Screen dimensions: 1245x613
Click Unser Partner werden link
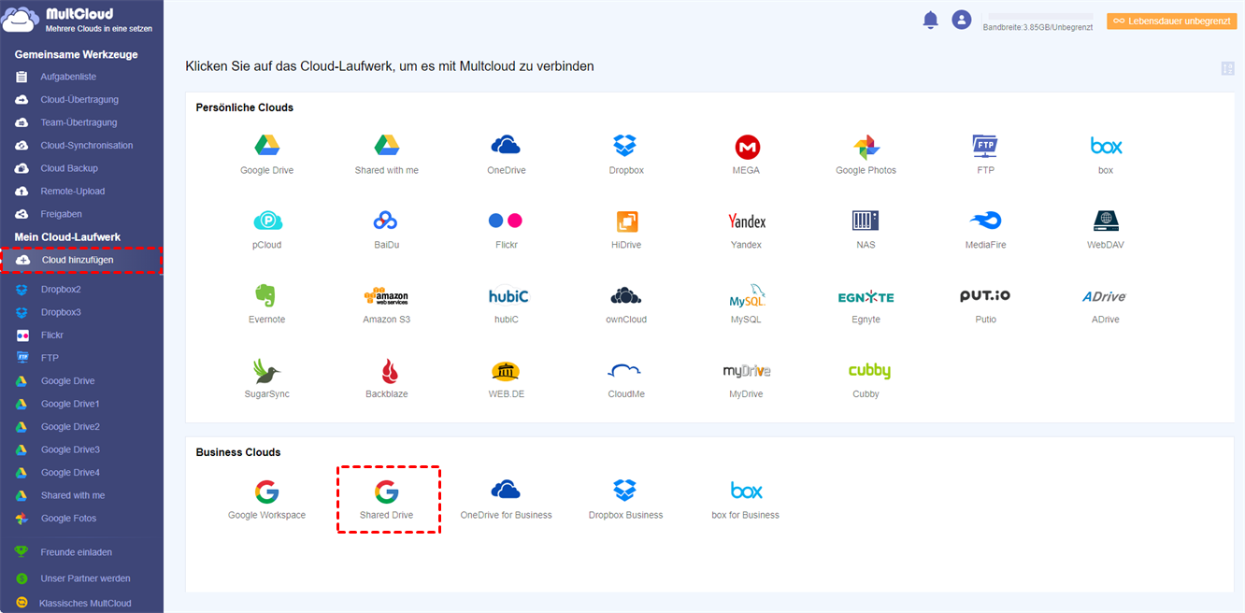click(86, 578)
